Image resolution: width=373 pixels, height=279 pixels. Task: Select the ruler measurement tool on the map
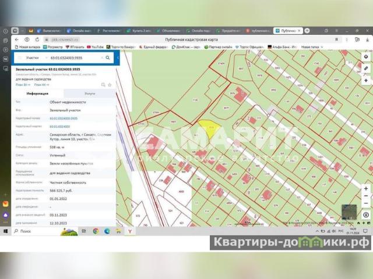(x=366, y=69)
